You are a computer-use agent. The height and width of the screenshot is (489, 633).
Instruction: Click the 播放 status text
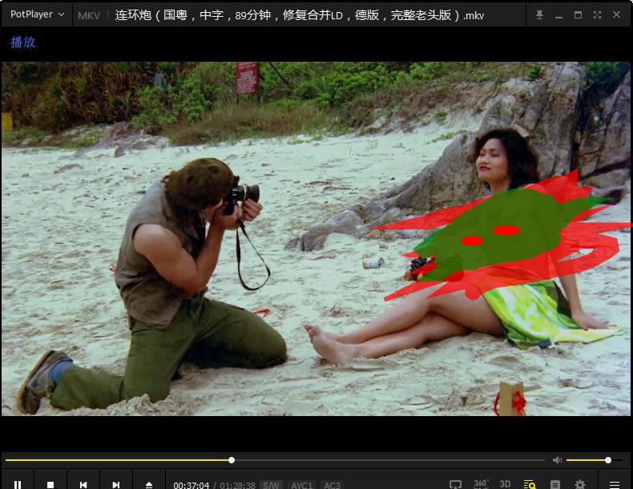pos(23,42)
